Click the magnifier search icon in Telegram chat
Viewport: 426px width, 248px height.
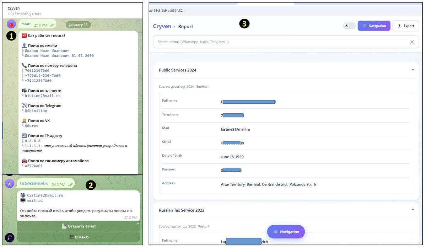[x=10, y=238]
